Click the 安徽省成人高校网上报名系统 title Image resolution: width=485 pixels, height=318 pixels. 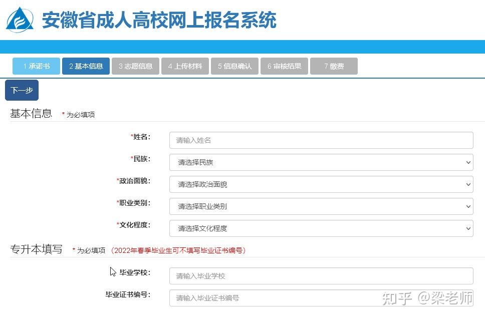(159, 20)
